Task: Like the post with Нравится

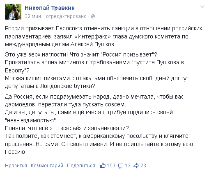Action: [x=16, y=166]
